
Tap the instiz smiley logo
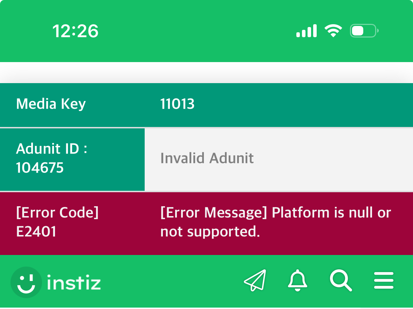26,282
